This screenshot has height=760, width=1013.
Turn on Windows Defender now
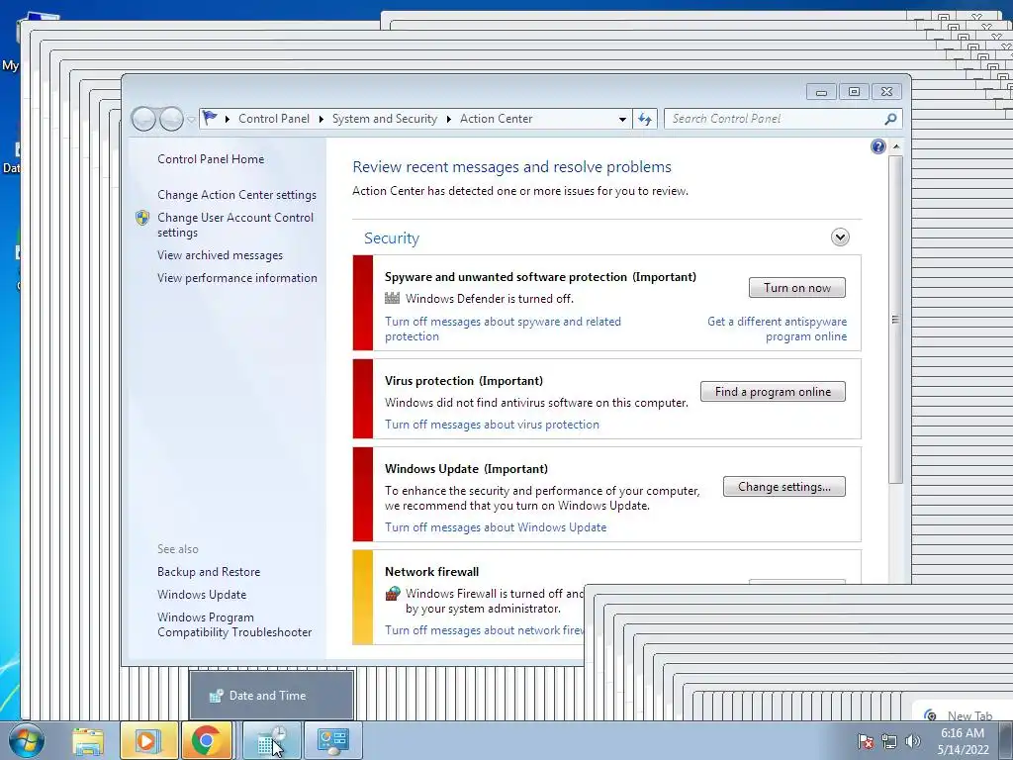tap(797, 288)
